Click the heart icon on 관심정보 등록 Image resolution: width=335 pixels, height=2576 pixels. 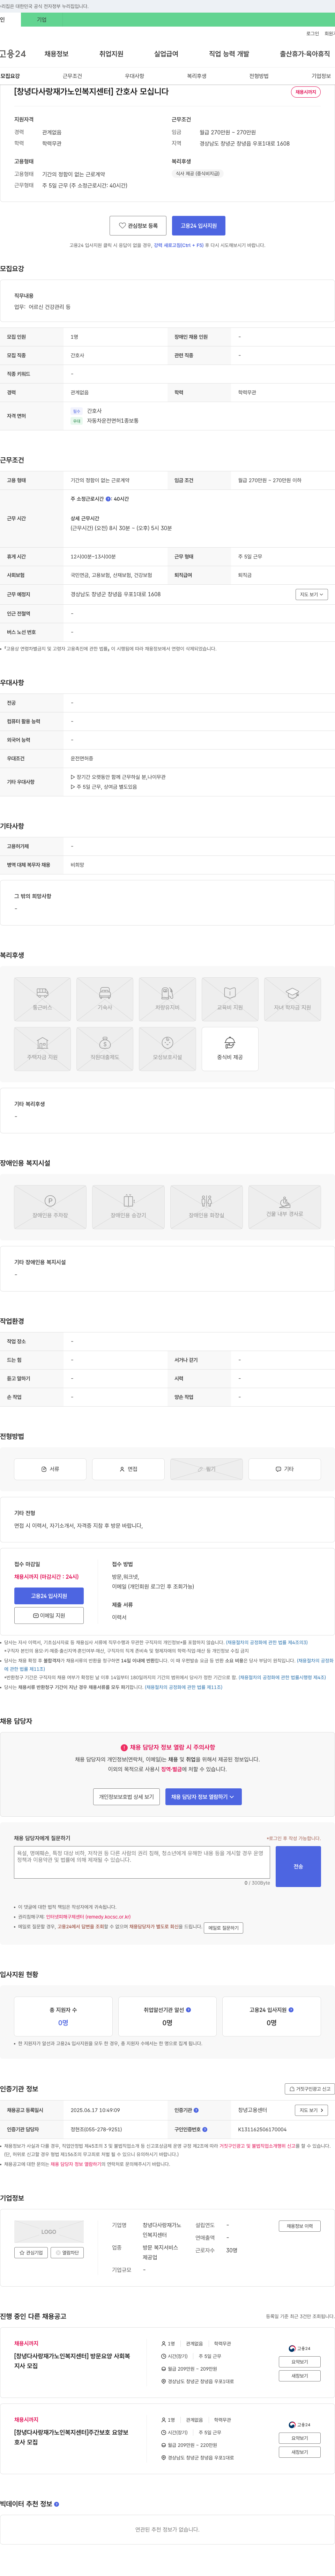pos(122,226)
